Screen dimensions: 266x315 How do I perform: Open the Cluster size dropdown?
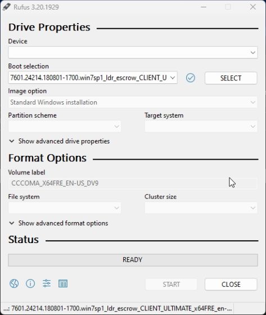[x=201, y=208]
